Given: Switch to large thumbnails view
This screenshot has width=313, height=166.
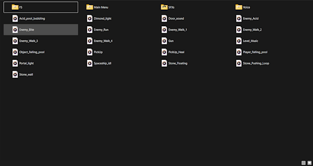Looking at the screenshot, I should point(309,163).
